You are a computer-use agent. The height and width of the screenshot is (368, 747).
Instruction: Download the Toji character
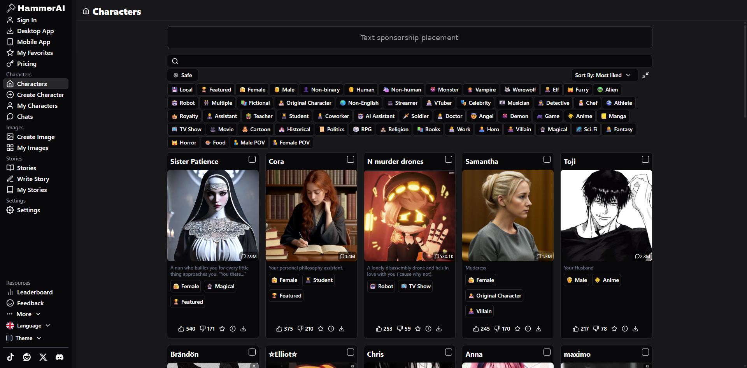(x=635, y=329)
